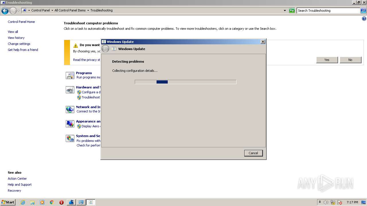The image size is (367, 206).
Task: Open Action Center flag tray icon
Action: (340, 202)
